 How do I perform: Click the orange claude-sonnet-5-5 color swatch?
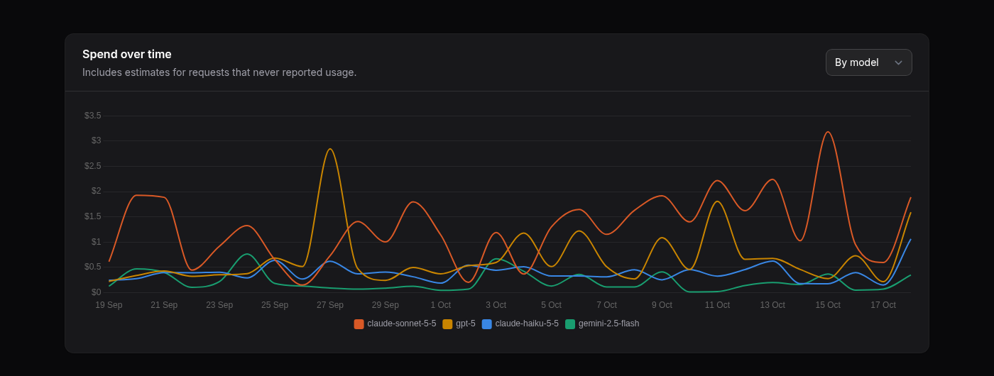(359, 324)
